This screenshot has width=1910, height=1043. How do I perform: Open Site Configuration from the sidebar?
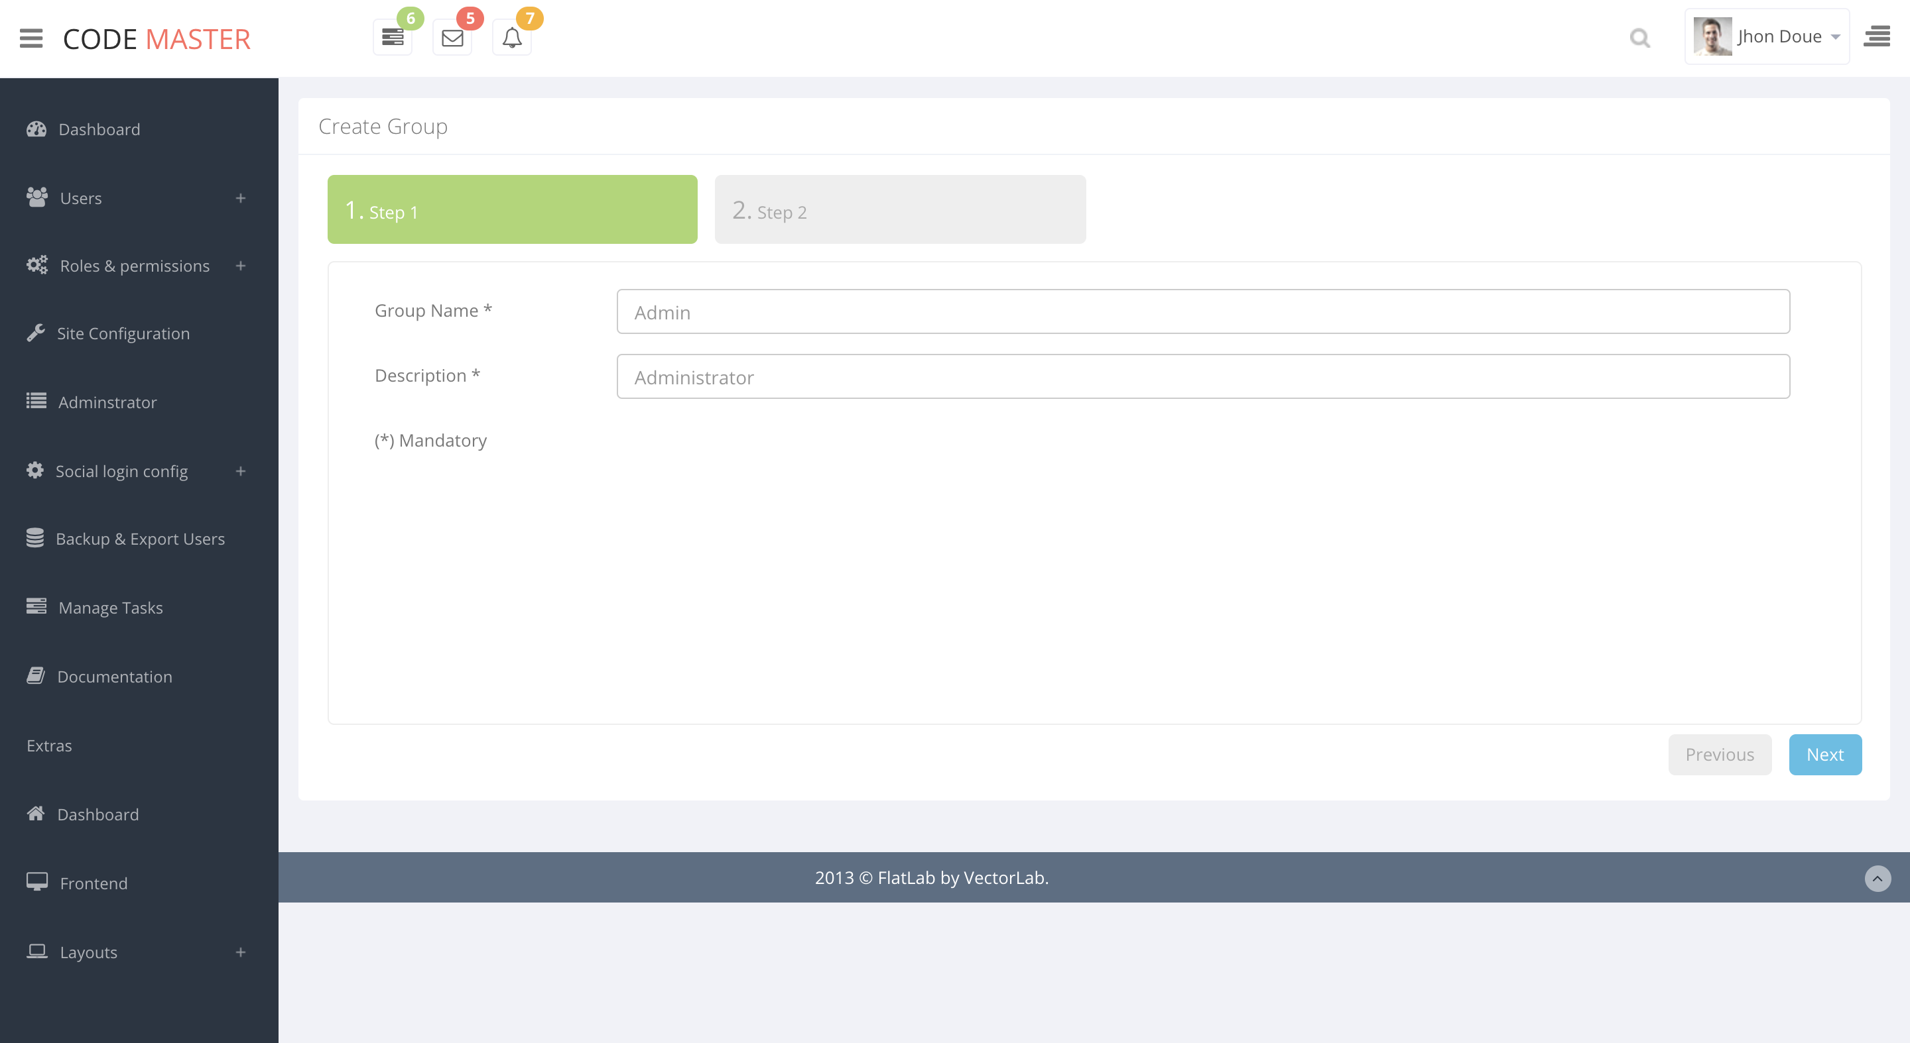coord(123,333)
